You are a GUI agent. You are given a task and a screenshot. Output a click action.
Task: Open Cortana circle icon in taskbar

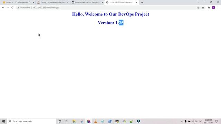[60, 121]
